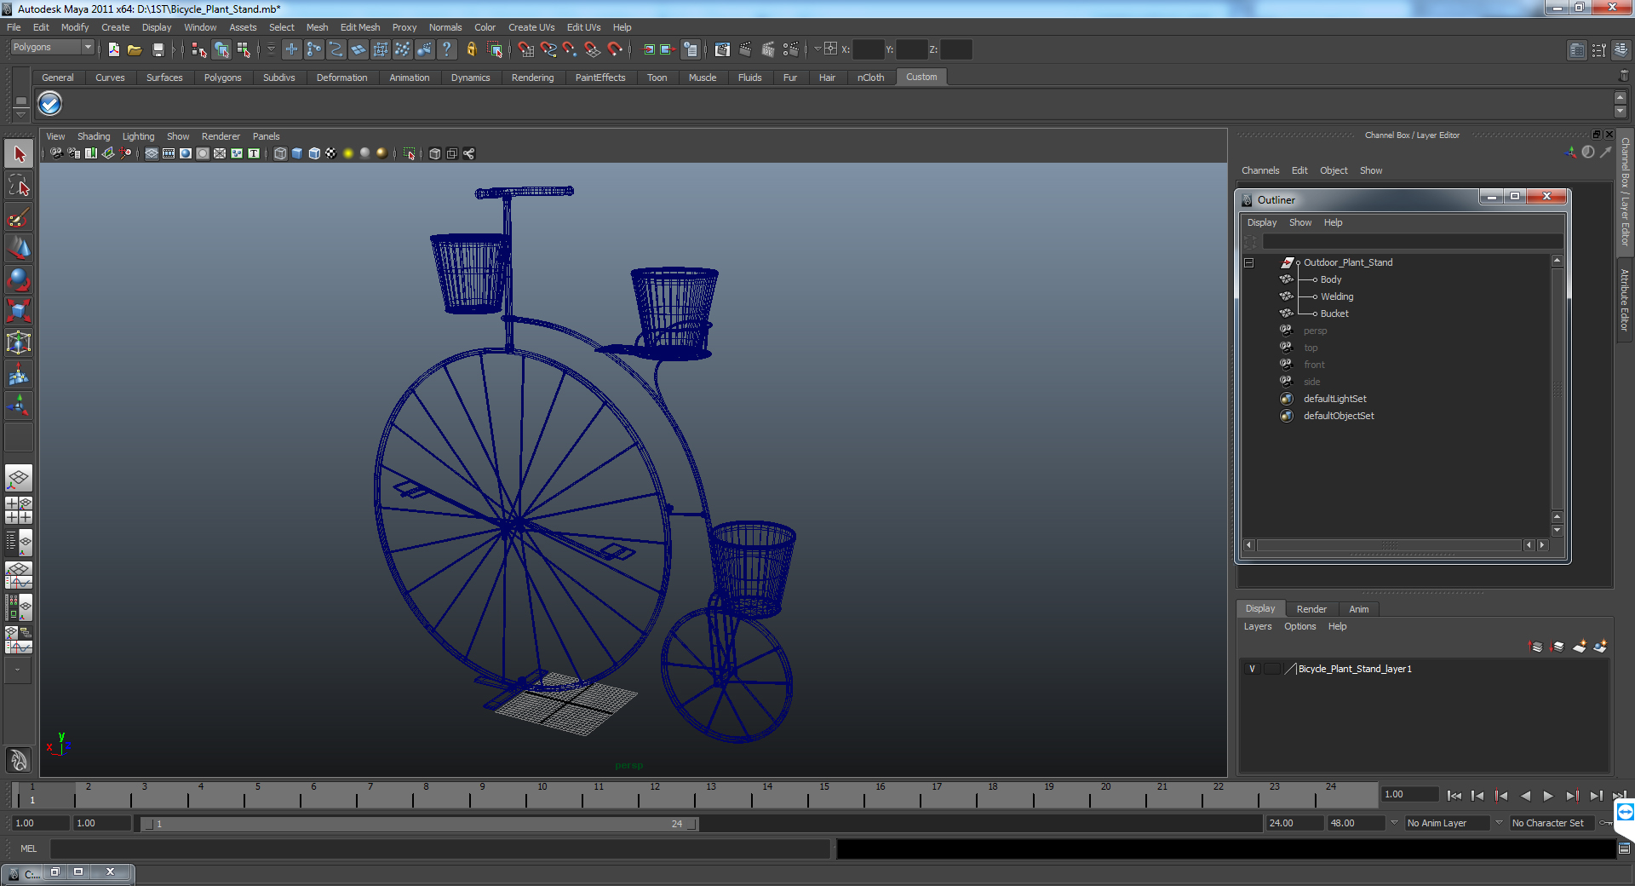Viewport: 1635px width, 886px height.
Task: Expand extra layout buttons arrow
Action: [17, 670]
